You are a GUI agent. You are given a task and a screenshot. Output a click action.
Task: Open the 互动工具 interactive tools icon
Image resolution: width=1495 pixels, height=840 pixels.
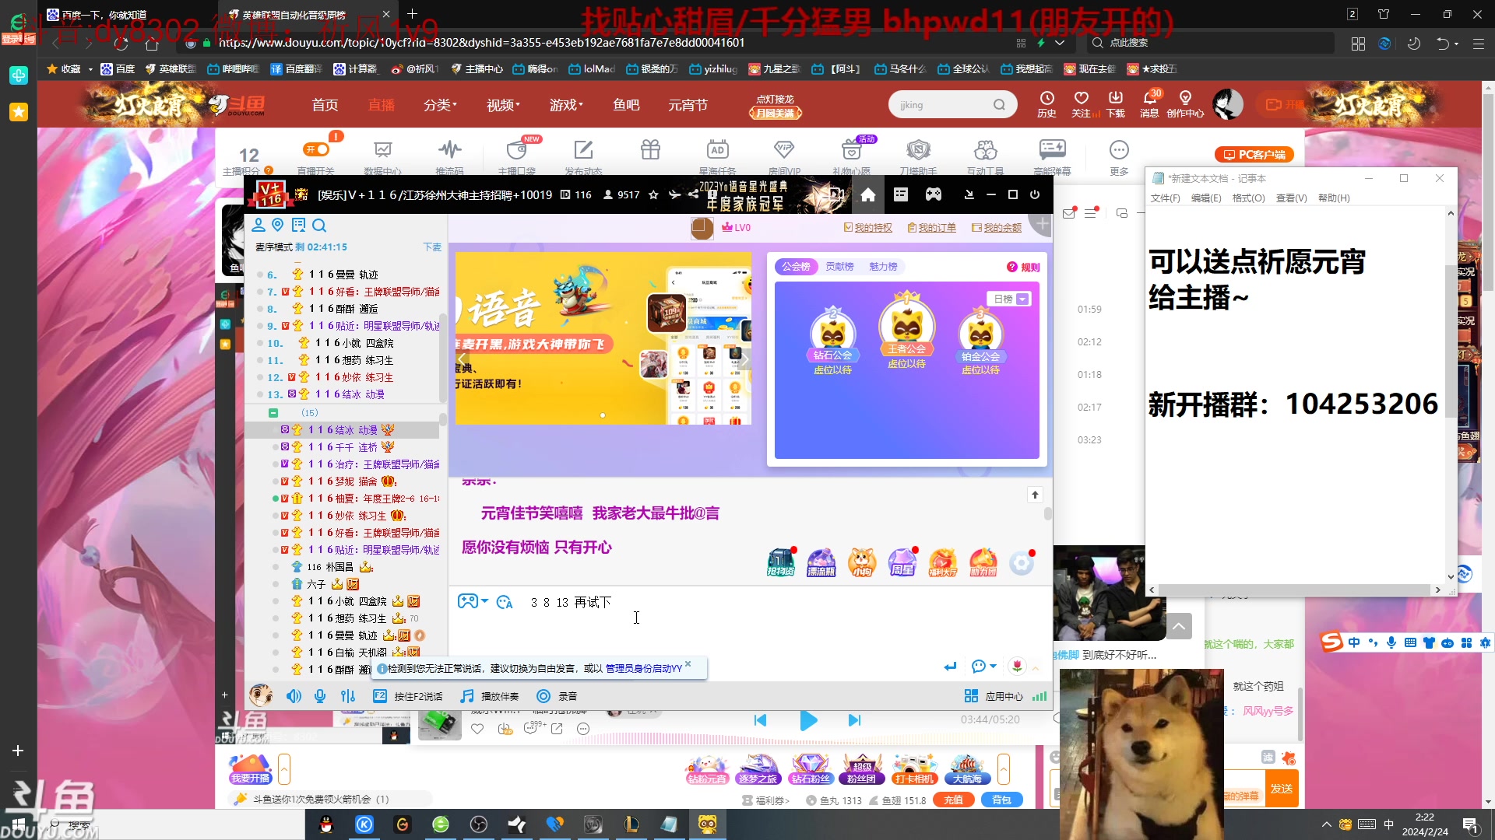[x=985, y=149]
